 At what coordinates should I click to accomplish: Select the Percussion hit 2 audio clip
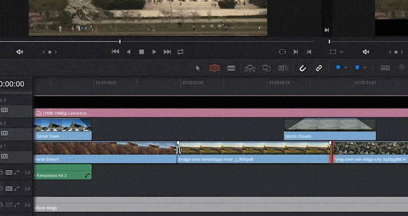(63, 172)
